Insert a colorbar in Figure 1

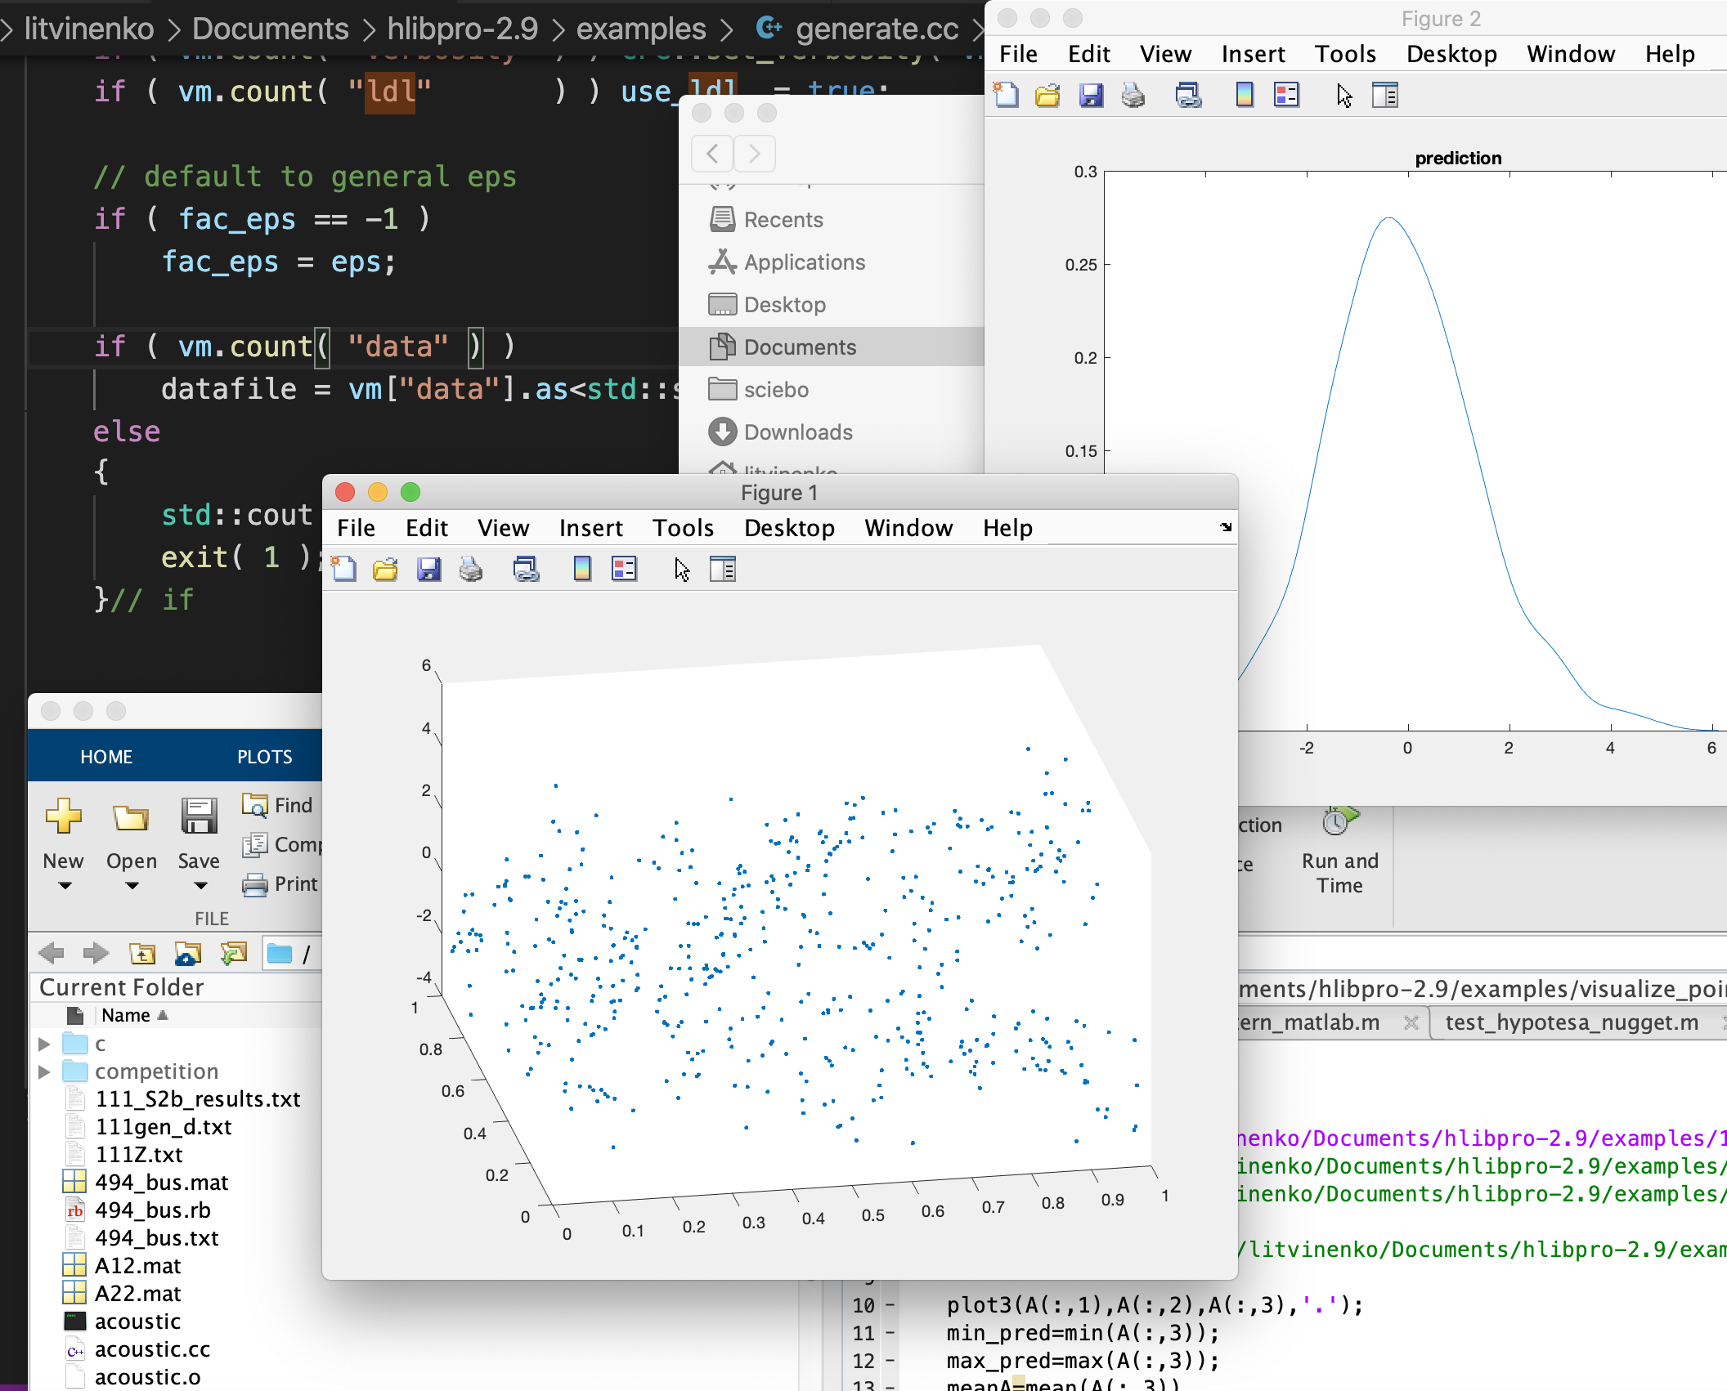click(x=583, y=569)
